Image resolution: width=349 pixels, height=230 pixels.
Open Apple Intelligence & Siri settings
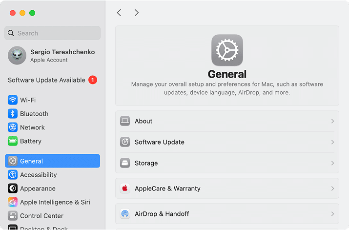click(53, 202)
